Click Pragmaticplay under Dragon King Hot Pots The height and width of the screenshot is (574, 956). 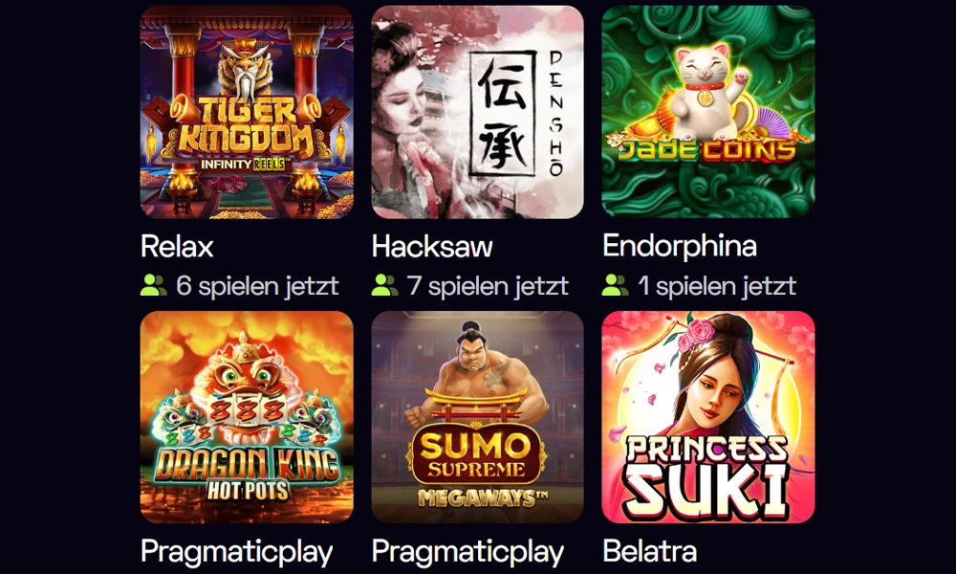pyautogui.click(x=236, y=552)
